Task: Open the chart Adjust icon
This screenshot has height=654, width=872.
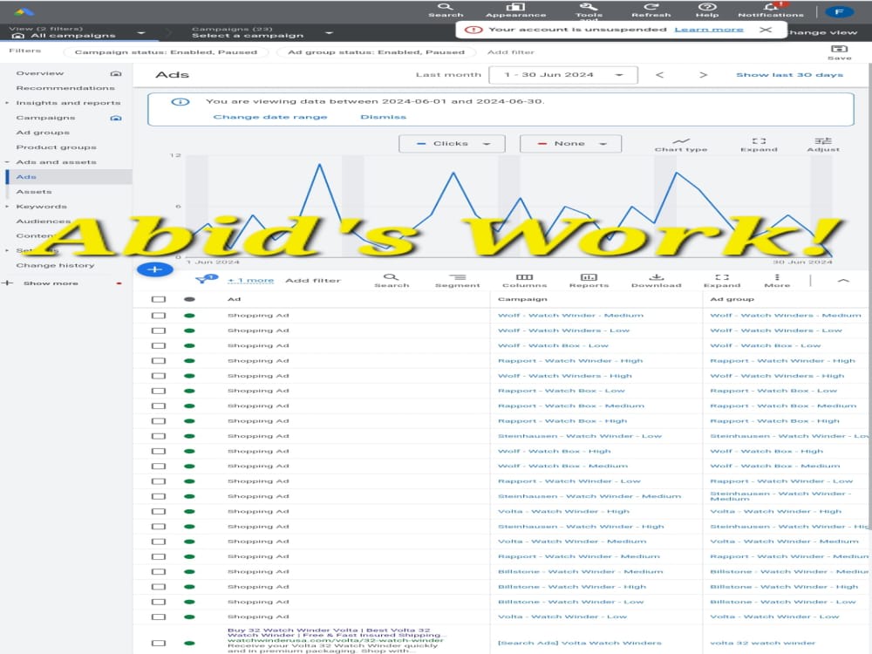Action: click(823, 145)
